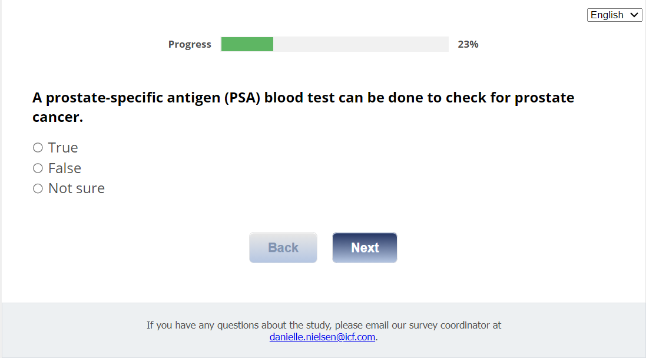Click the 23% progress percentage text
Screen dimensions: 646x358
(x=468, y=44)
